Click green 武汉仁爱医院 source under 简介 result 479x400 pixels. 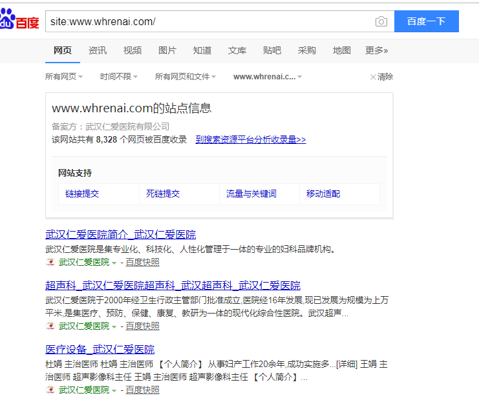point(84,262)
